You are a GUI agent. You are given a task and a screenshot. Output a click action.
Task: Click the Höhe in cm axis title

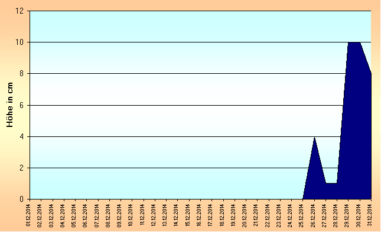coord(9,104)
